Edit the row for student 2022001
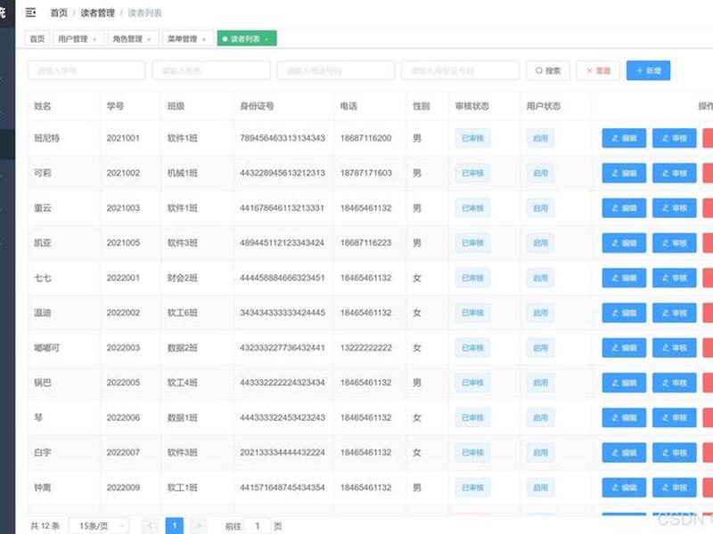This screenshot has height=534, width=713. 625,278
